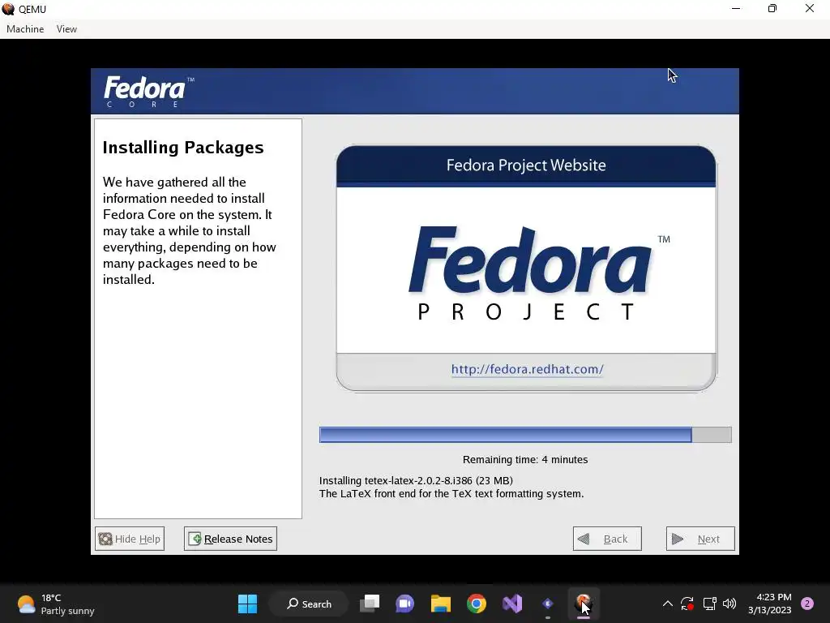
Task: Open the purple diamond taskbar app
Action: click(548, 604)
